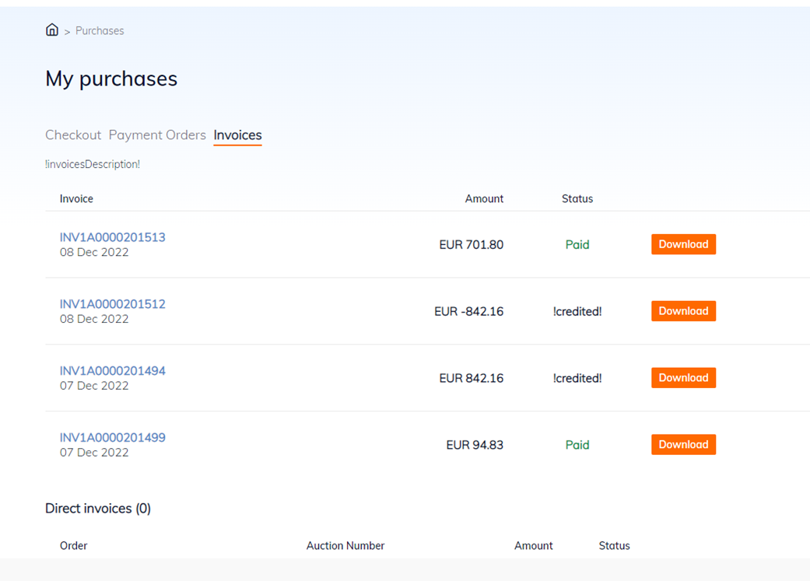This screenshot has width=810, height=581.
Task: Select the Purchases breadcrumb link
Action: coord(100,31)
